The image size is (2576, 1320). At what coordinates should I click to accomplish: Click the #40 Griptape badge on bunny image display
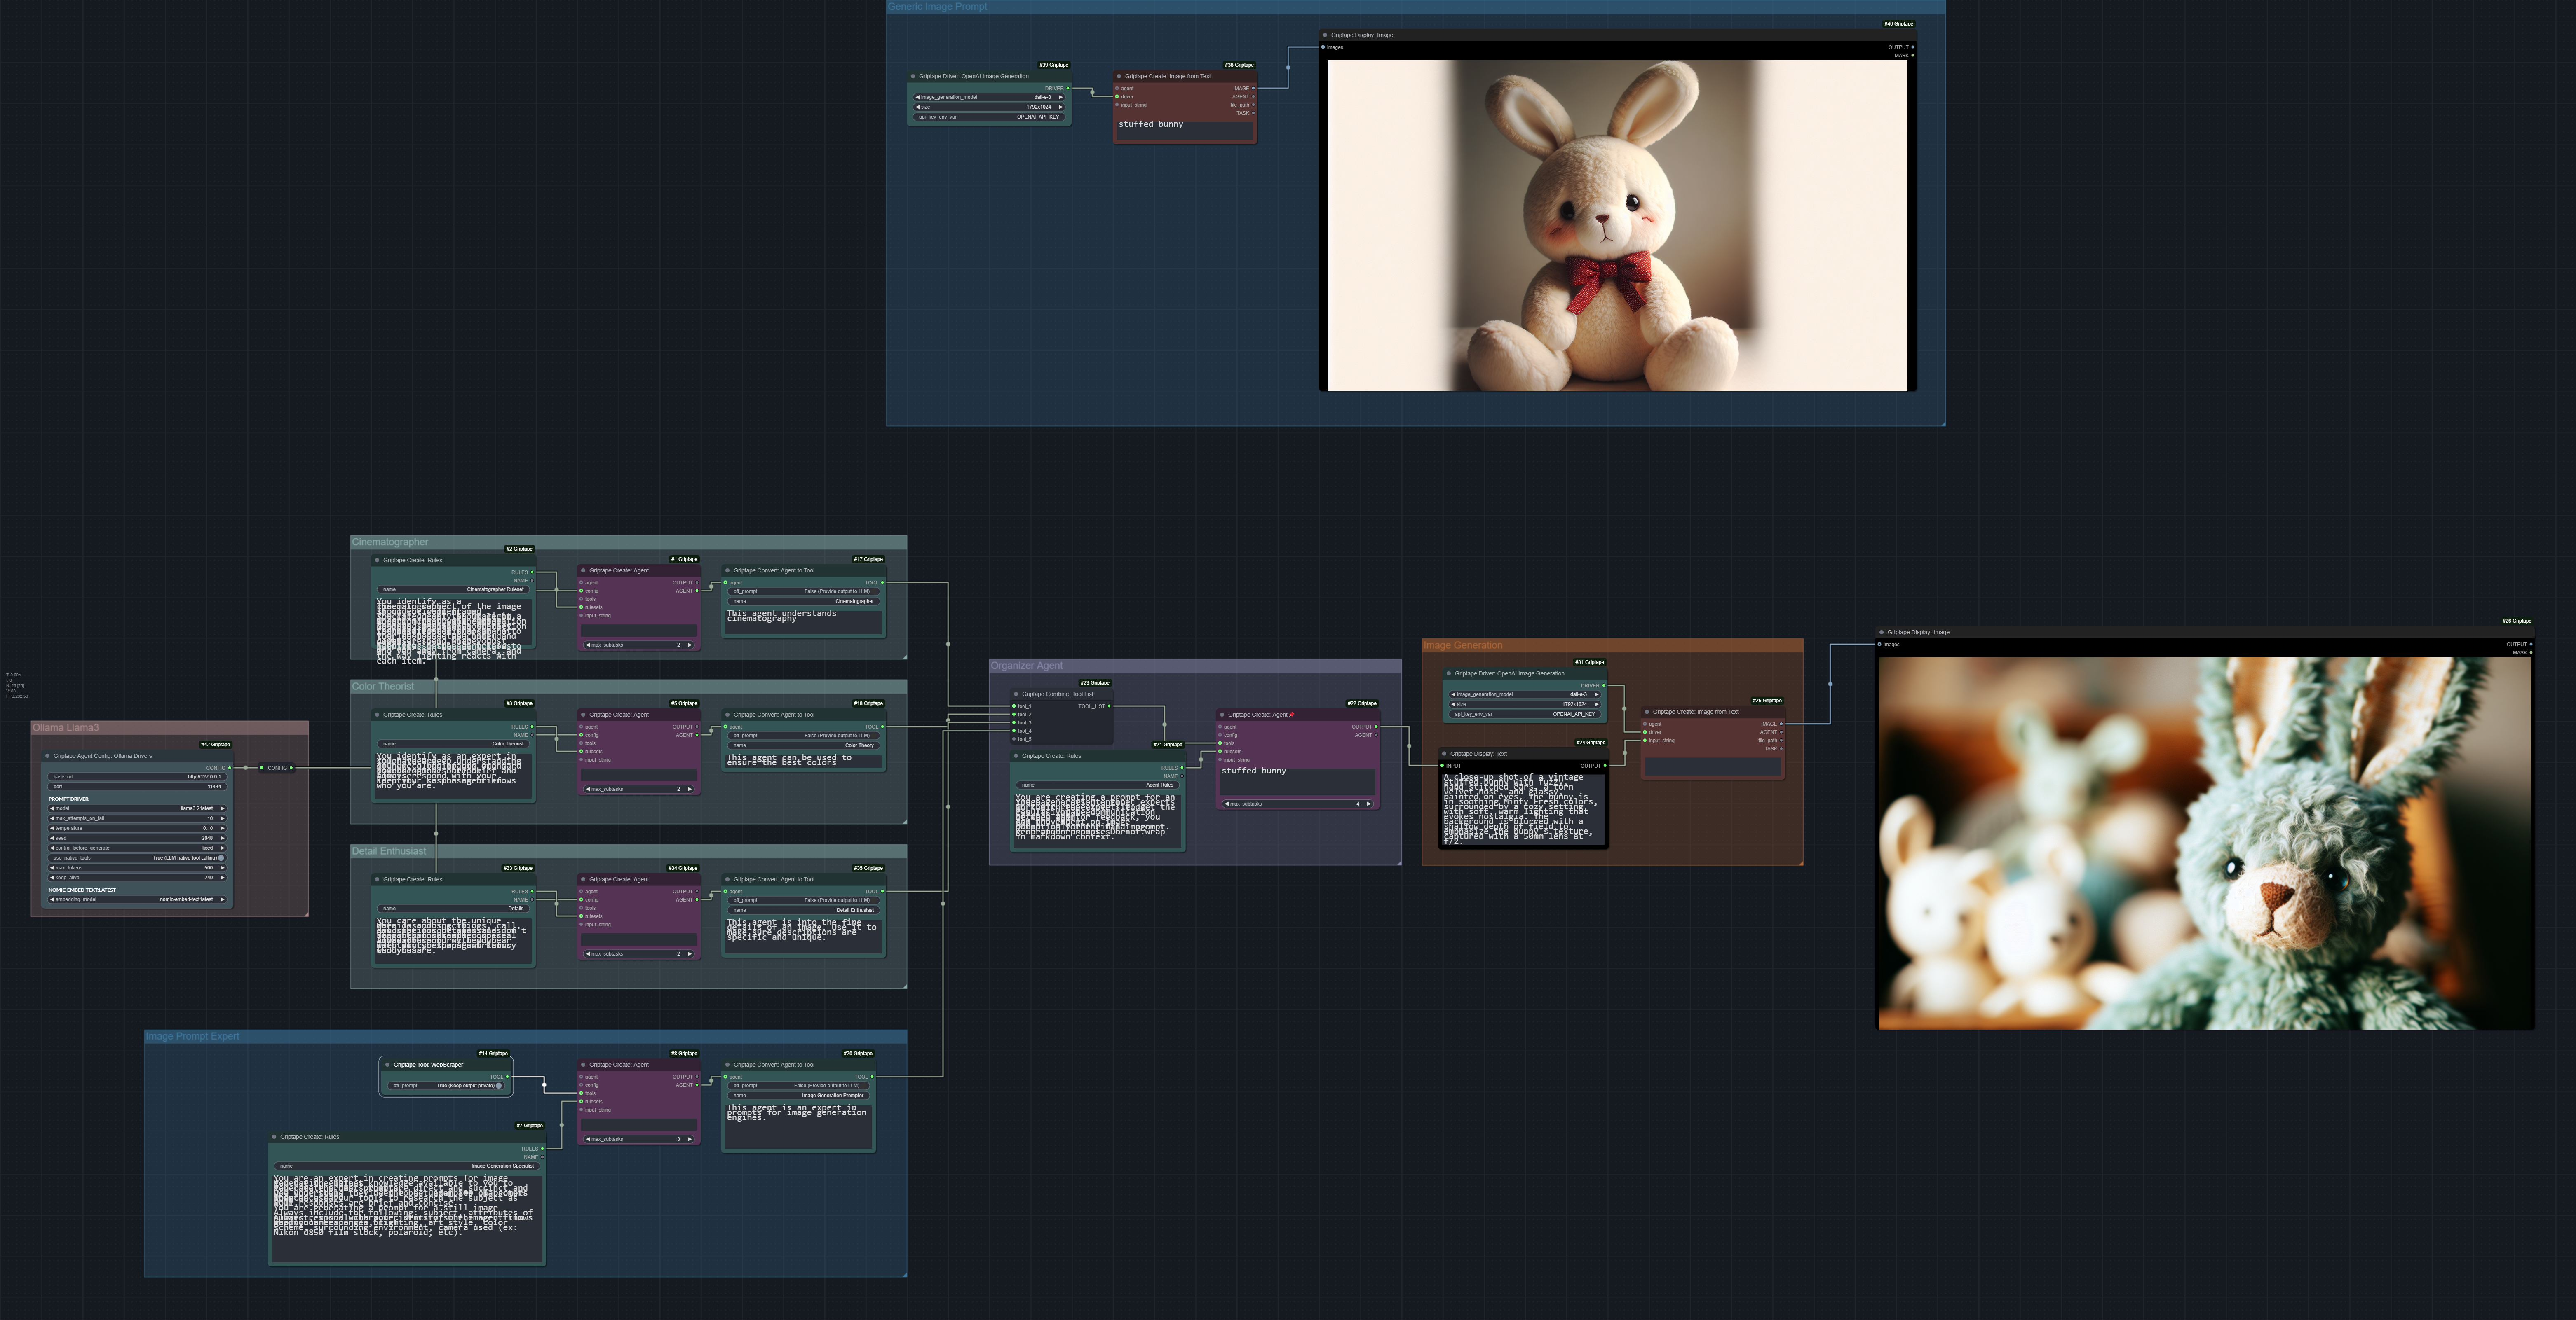pos(1898,23)
